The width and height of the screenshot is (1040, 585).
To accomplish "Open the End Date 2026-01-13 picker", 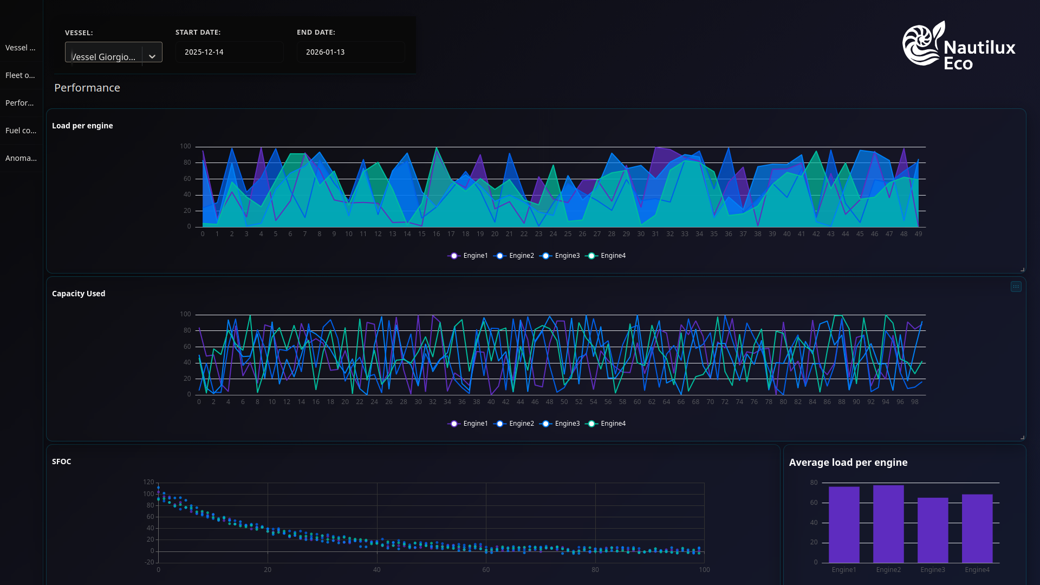I will click(351, 52).
